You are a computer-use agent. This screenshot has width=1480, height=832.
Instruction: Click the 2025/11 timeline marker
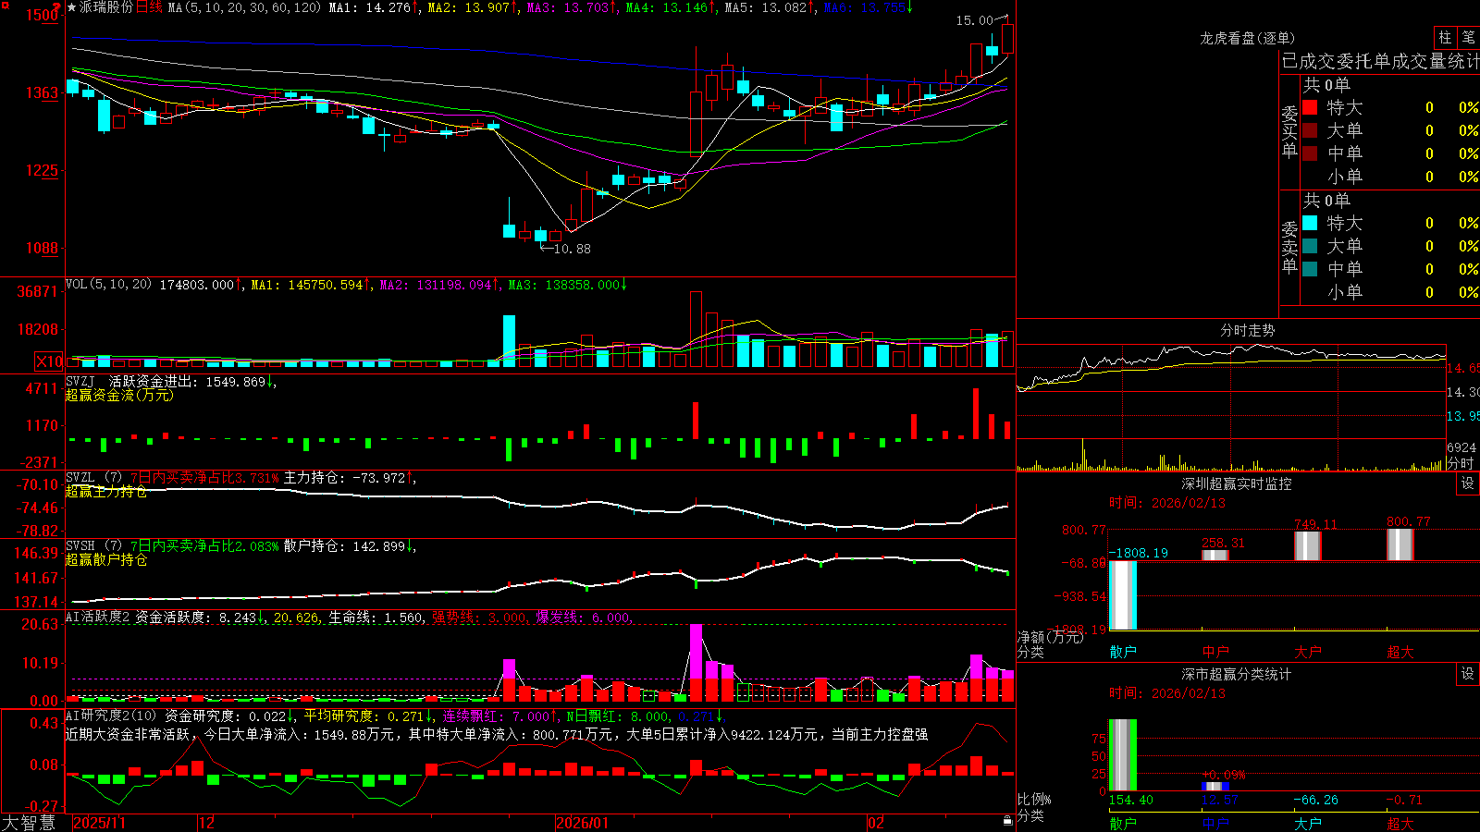point(99,823)
